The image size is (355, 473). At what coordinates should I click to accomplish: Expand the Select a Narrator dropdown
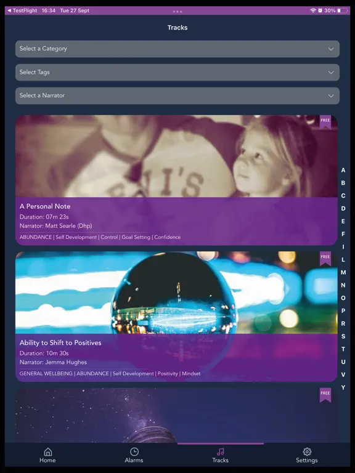pyautogui.click(x=177, y=95)
